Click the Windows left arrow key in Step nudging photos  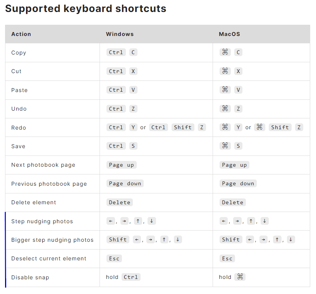(111, 221)
